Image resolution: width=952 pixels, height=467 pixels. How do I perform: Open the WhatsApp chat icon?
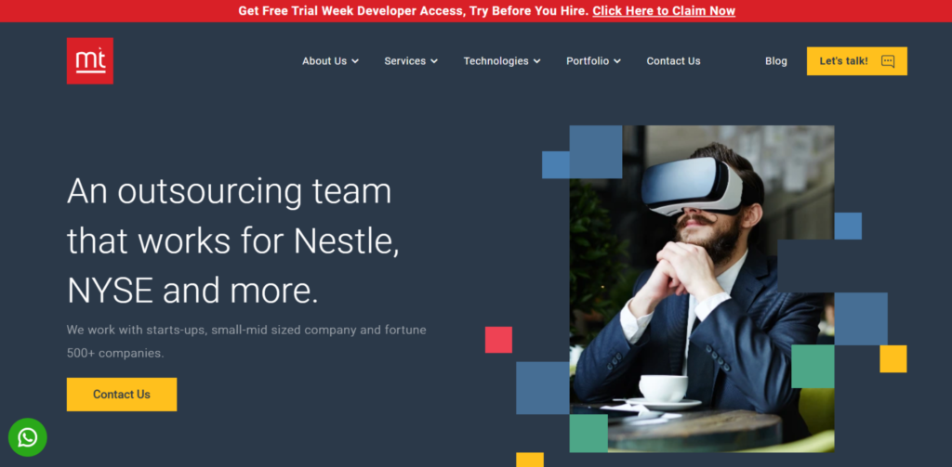click(x=27, y=437)
